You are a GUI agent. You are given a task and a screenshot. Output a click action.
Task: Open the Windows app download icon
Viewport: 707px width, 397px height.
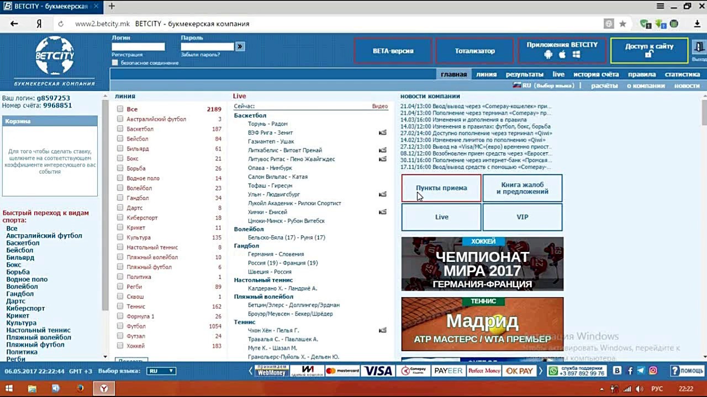click(x=576, y=55)
